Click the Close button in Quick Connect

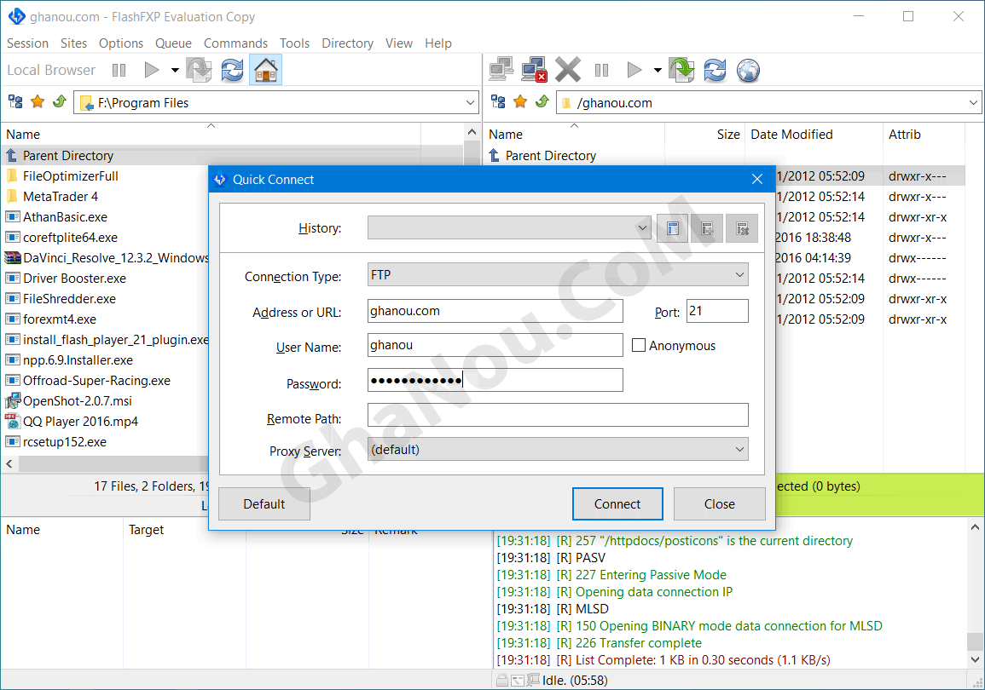click(x=719, y=503)
